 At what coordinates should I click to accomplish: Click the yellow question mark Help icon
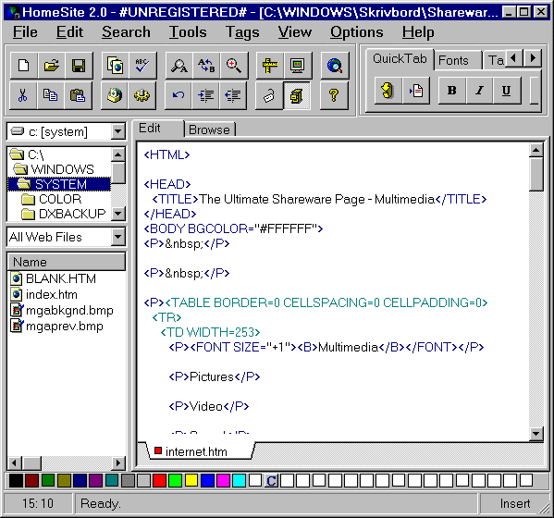pos(334,95)
